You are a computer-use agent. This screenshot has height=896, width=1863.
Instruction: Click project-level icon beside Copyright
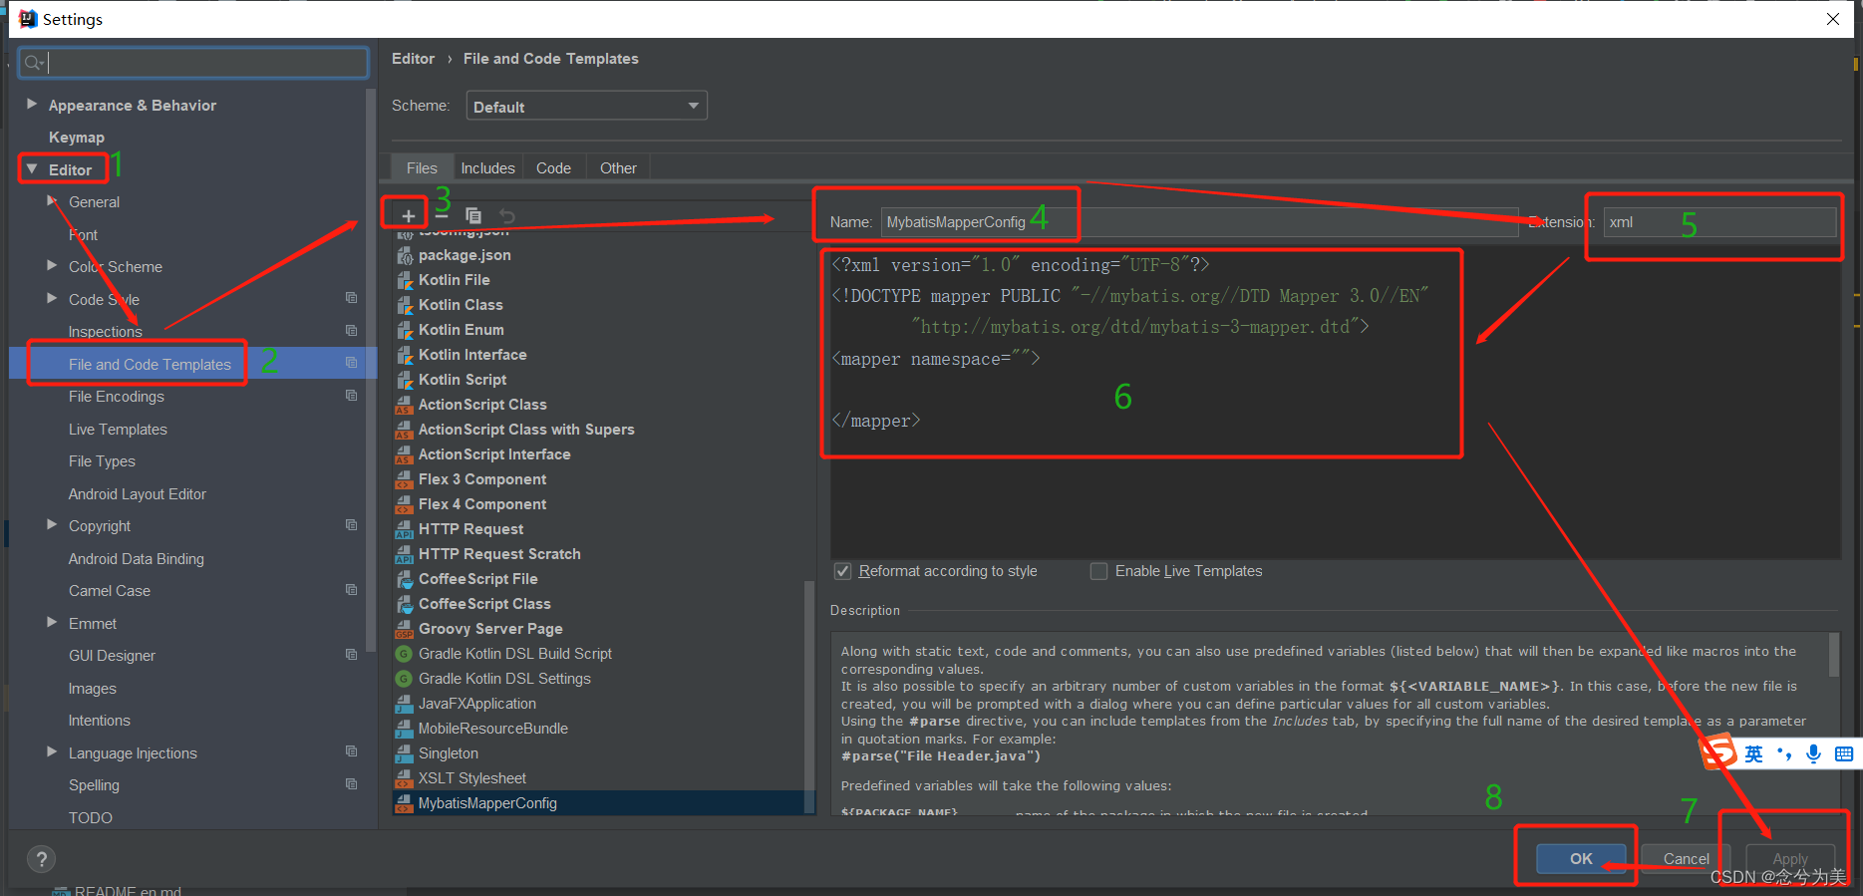pos(351,525)
